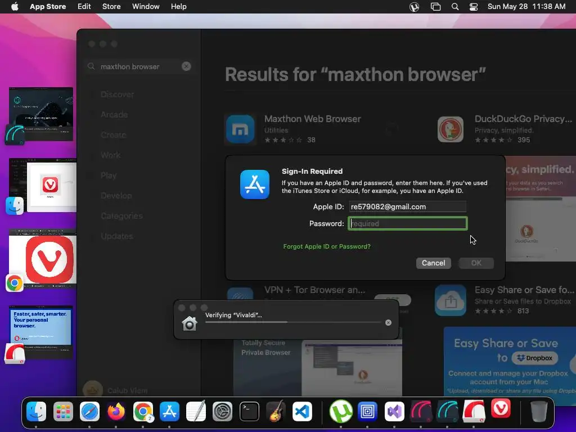This screenshot has height=432, width=576.
Task: Open the Edit menu
Action: [x=84, y=7]
